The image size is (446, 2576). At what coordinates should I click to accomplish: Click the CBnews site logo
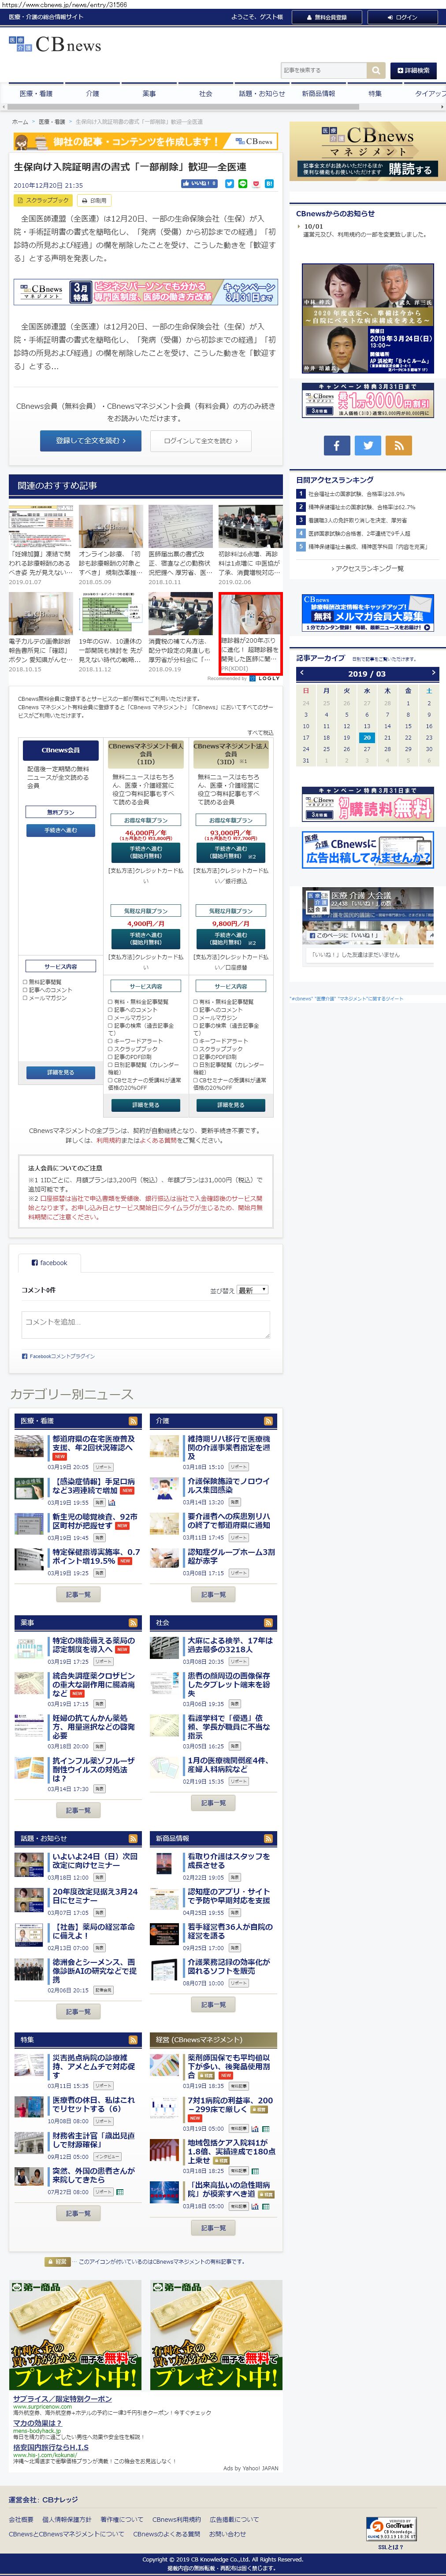tap(55, 44)
